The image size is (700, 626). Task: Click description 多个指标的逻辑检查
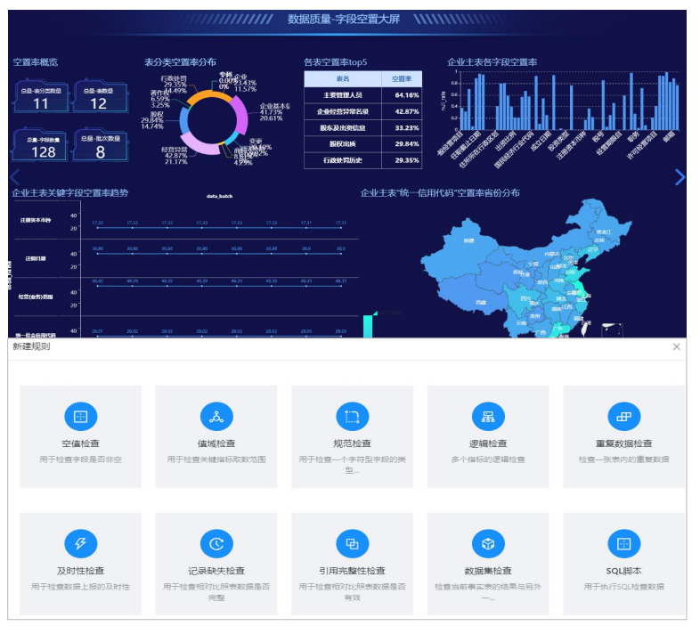point(488,459)
